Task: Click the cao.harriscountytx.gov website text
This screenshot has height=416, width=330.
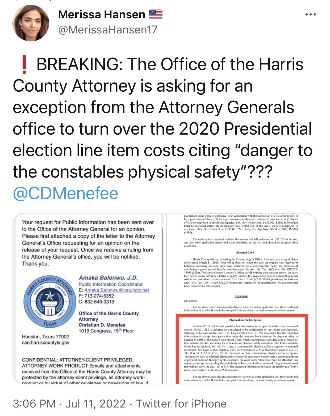Action: (x=45, y=343)
